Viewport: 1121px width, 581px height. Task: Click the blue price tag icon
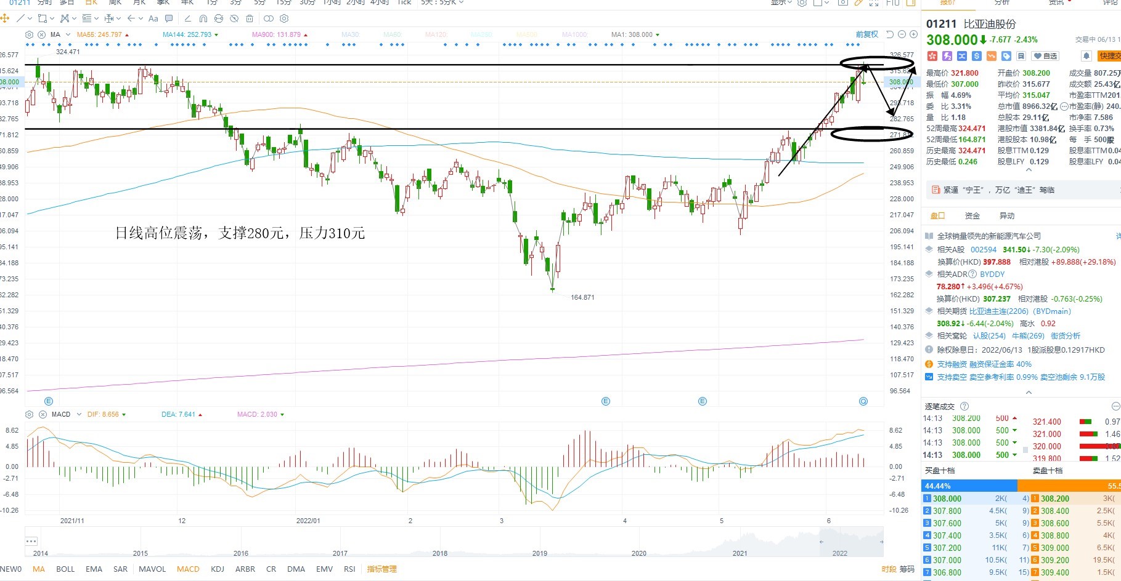[1006, 56]
